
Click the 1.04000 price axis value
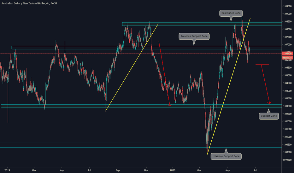click(x=287, y=91)
